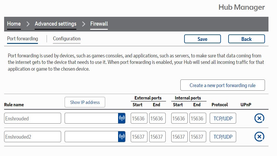The width and height of the screenshot is (277, 156).
Task: Delete the Enshrouded port forwarding rule
Action: pos(259,118)
